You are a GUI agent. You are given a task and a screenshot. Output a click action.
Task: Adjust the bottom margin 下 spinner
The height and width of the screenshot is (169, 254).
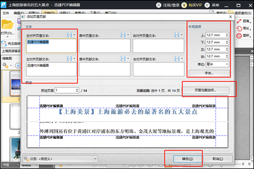[227, 42]
